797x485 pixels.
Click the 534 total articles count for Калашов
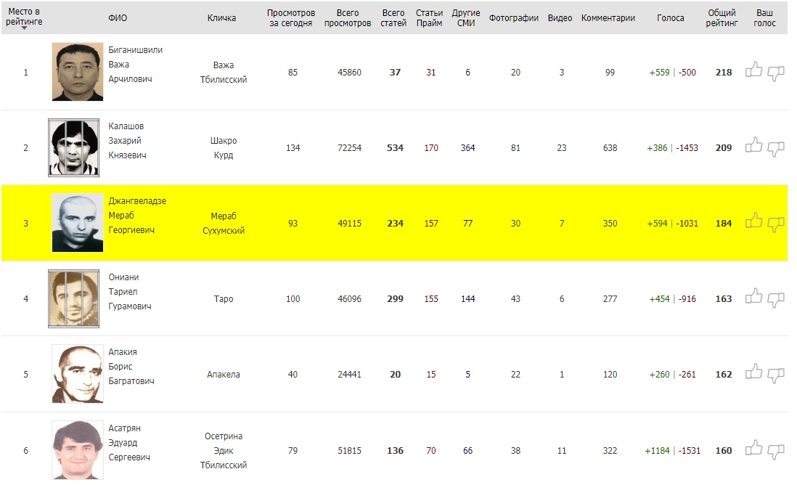click(395, 148)
